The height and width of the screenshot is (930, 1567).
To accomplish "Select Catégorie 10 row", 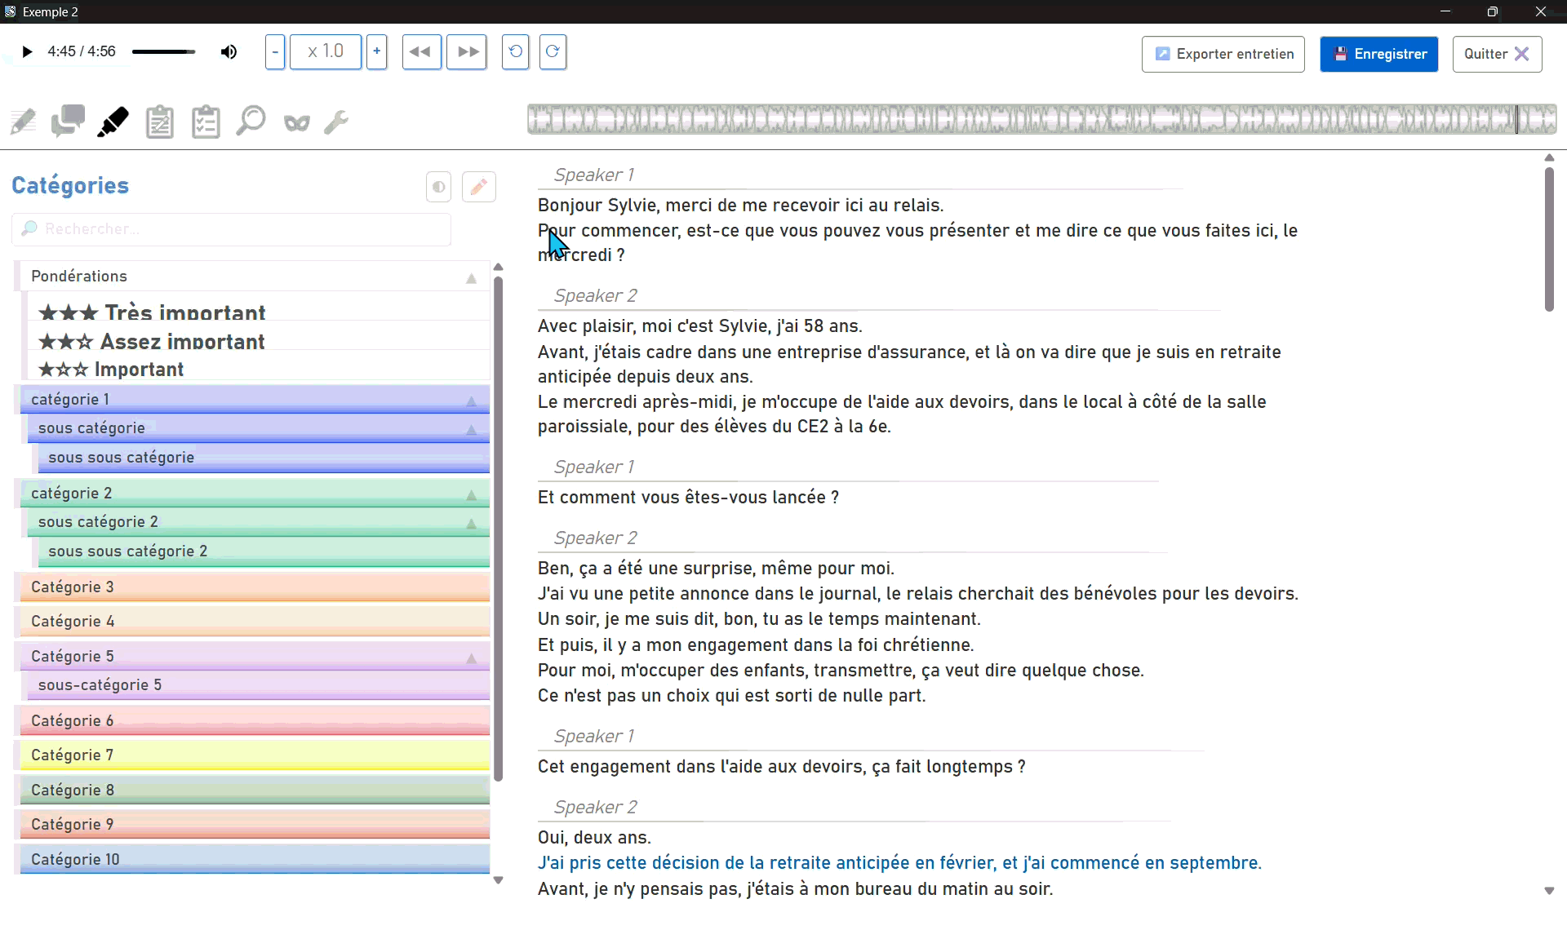I will [255, 860].
